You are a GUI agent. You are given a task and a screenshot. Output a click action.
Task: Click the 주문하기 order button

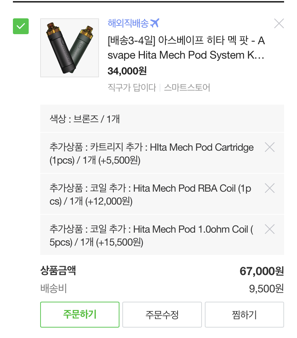click(x=80, y=315)
